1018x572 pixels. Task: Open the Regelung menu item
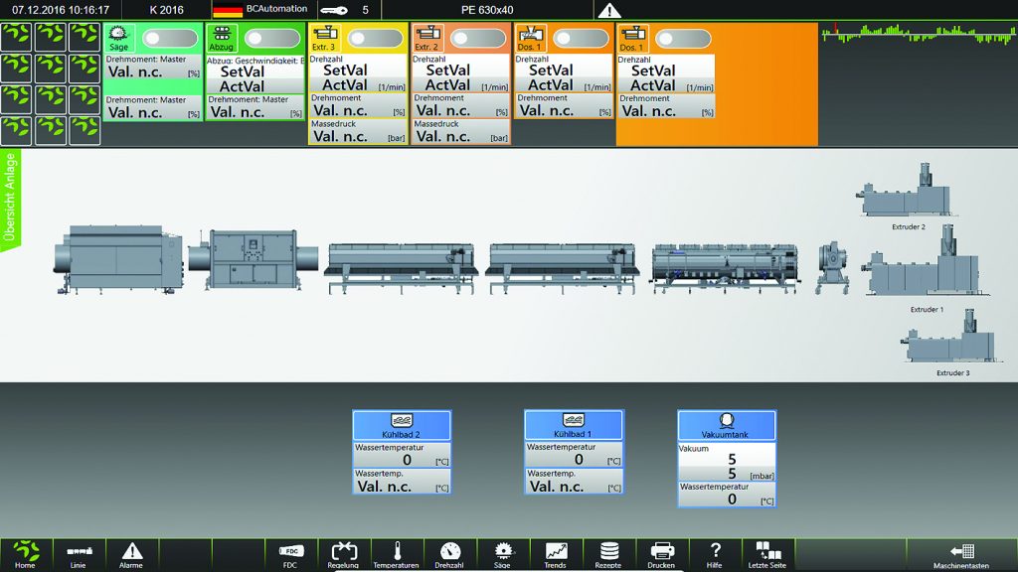point(343,554)
